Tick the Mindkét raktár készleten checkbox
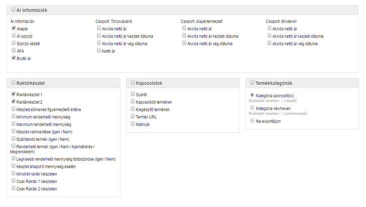The image size is (366, 207). (14, 173)
